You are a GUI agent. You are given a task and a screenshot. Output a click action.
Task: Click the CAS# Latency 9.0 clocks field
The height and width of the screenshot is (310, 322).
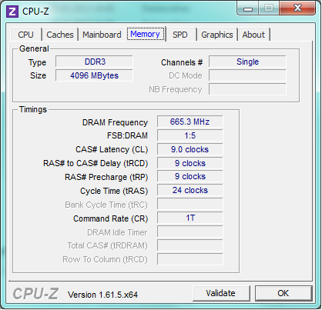point(190,149)
